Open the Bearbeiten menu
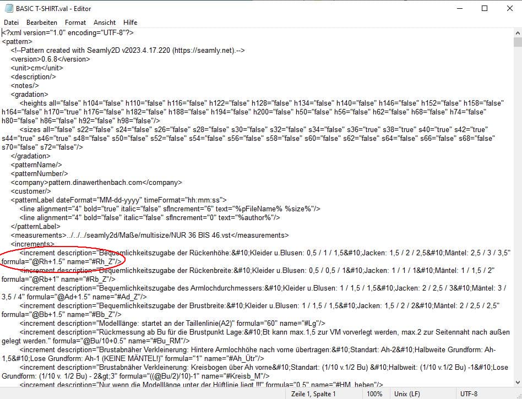Viewport: 522px width, 399px height. [x=42, y=23]
